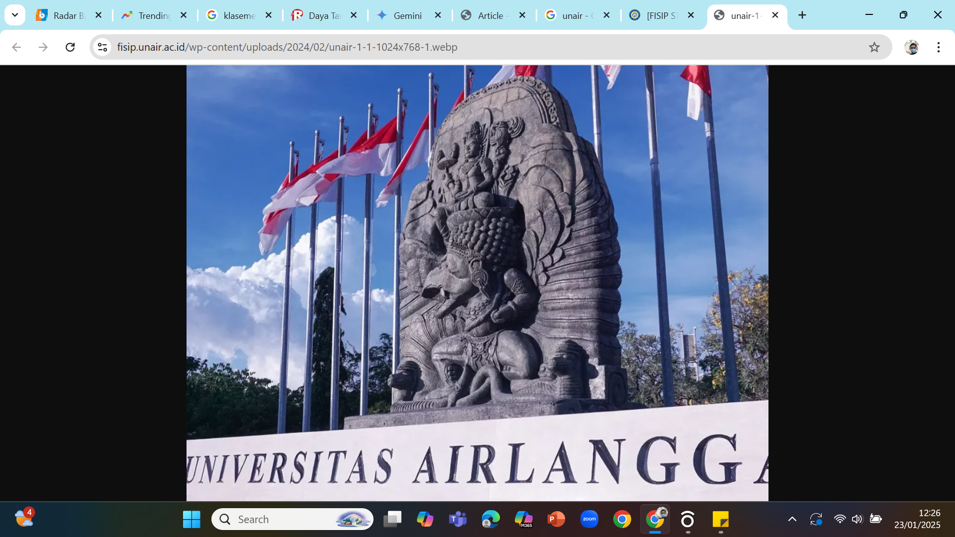Close the klaseme tab
Screen dimensions: 955x537
pyautogui.click(x=269, y=15)
